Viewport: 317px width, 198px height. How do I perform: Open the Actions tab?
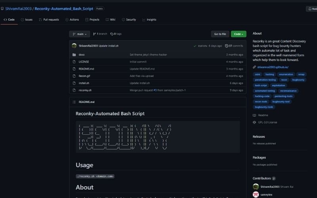72,19
